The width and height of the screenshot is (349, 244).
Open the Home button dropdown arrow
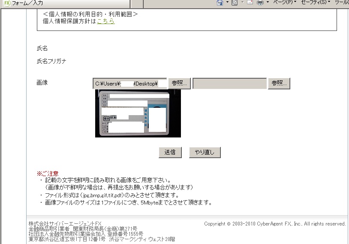227,3
